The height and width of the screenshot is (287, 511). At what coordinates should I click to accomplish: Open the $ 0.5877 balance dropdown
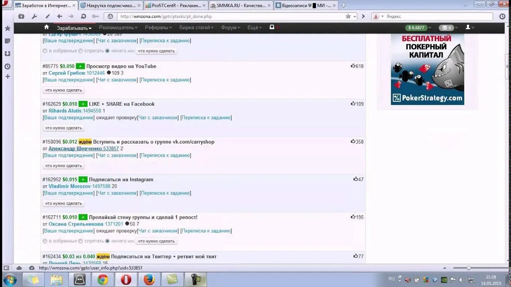419,28
